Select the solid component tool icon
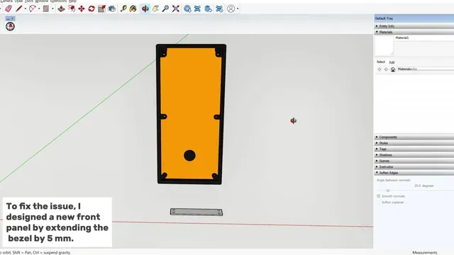454x255 pixels. click(x=112, y=8)
